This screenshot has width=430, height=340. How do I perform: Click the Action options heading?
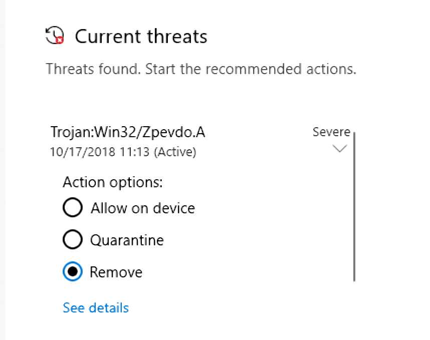pyautogui.click(x=112, y=182)
